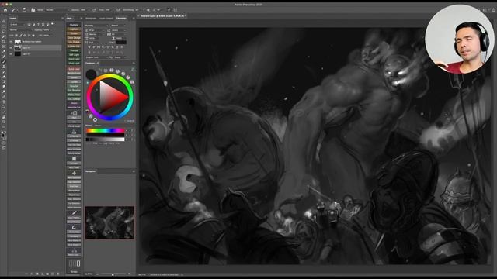
Task: Click the hue slider bar in Coolorus
Action: point(106,130)
